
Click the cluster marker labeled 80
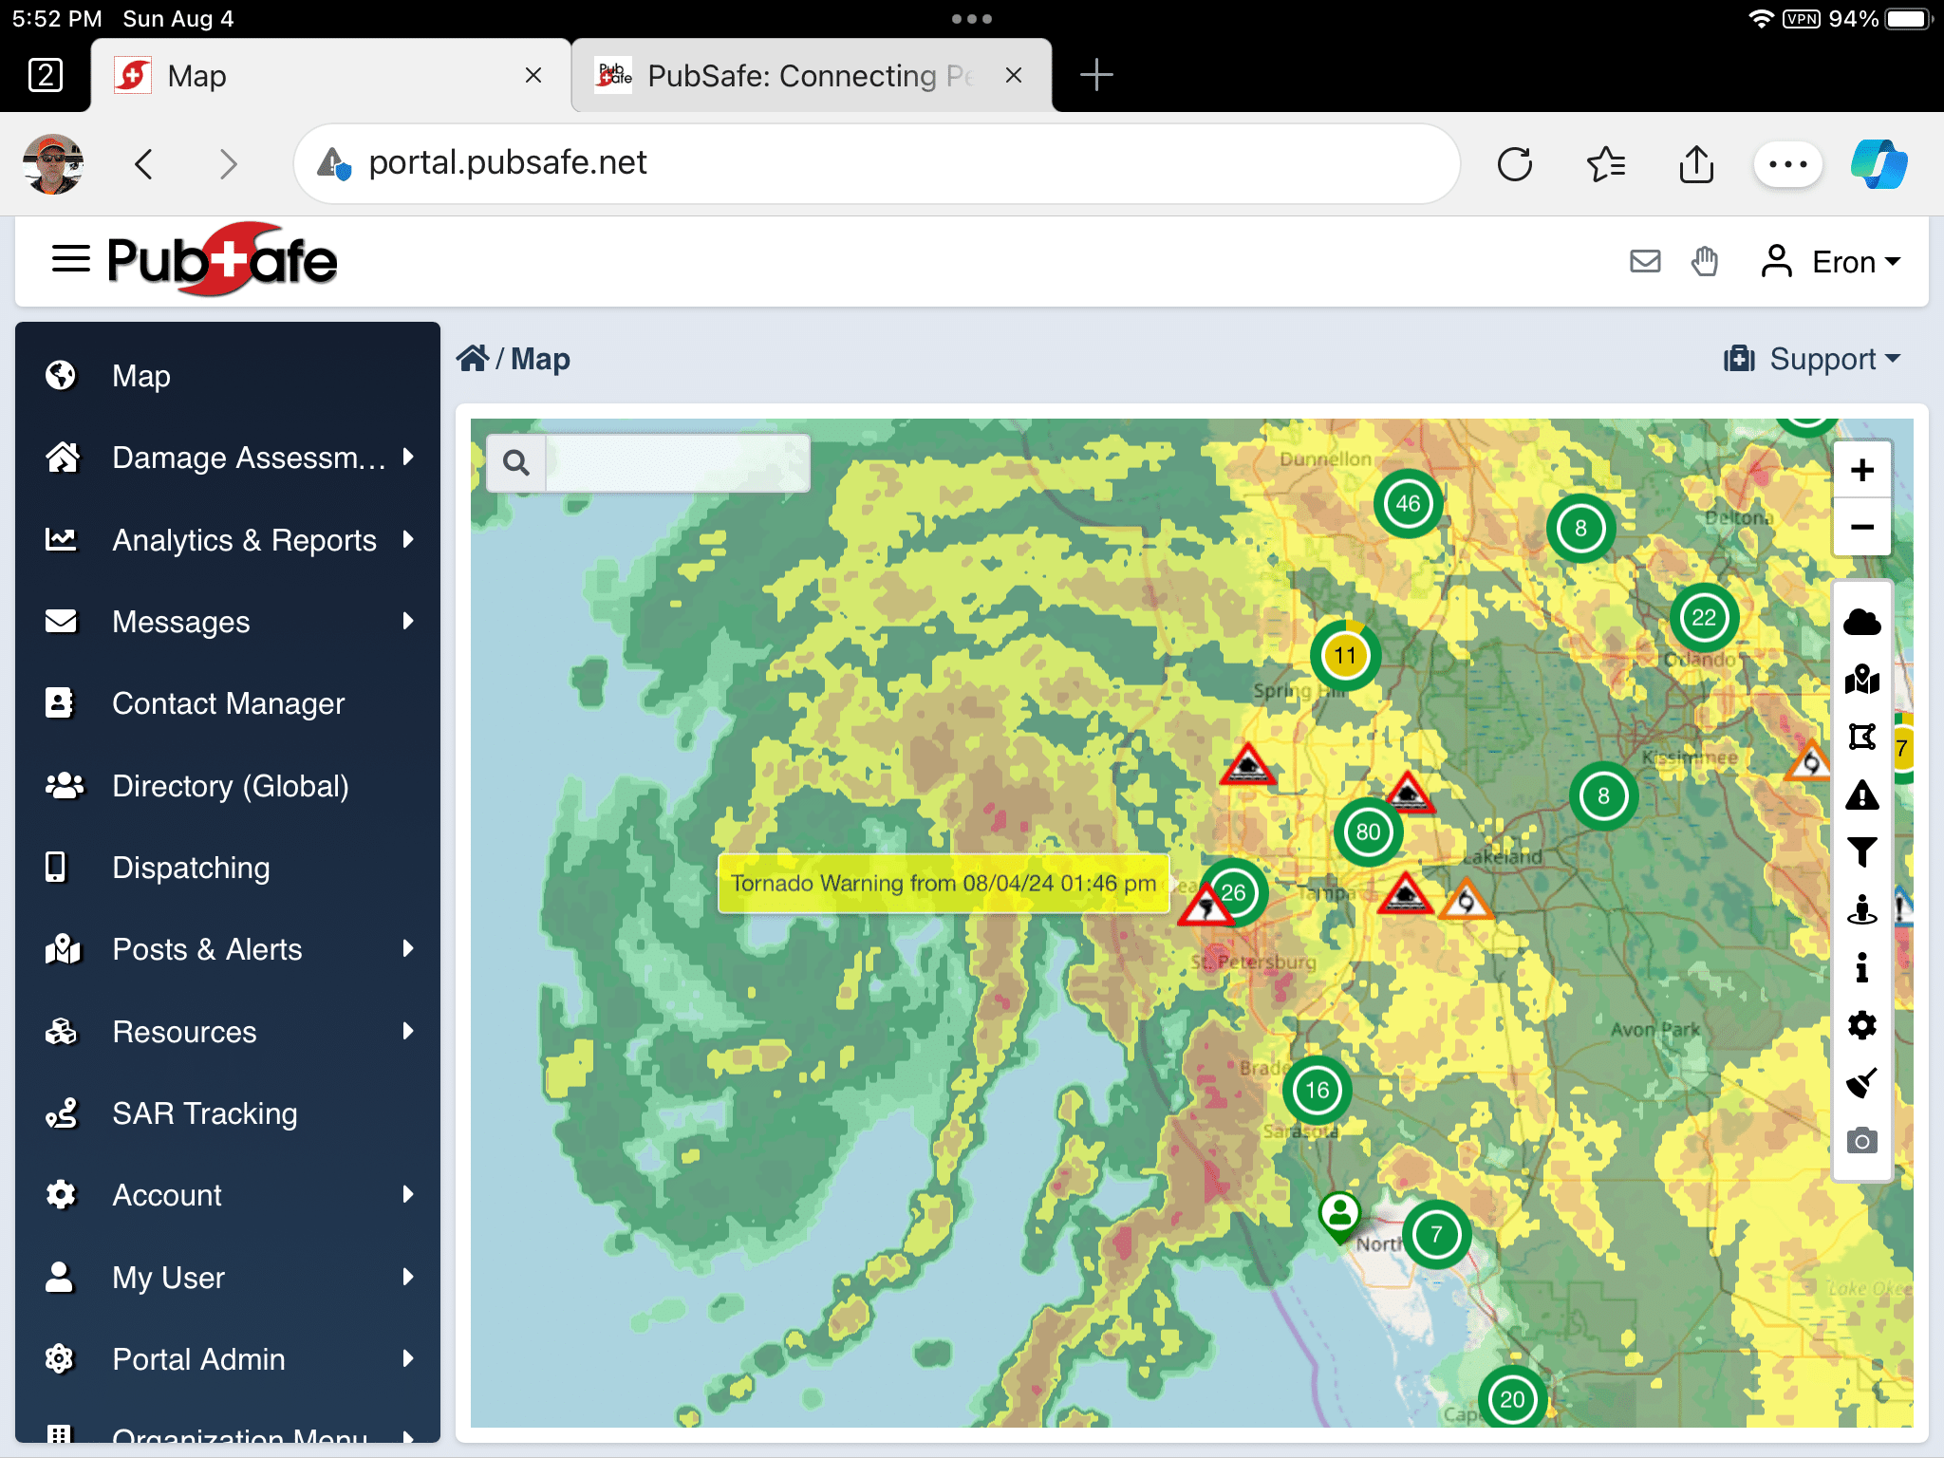[x=1368, y=832]
